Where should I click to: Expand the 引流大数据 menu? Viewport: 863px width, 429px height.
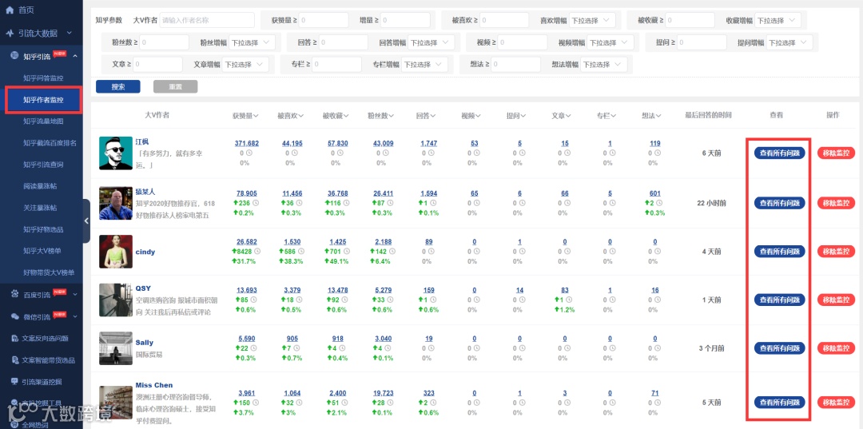[x=70, y=33]
